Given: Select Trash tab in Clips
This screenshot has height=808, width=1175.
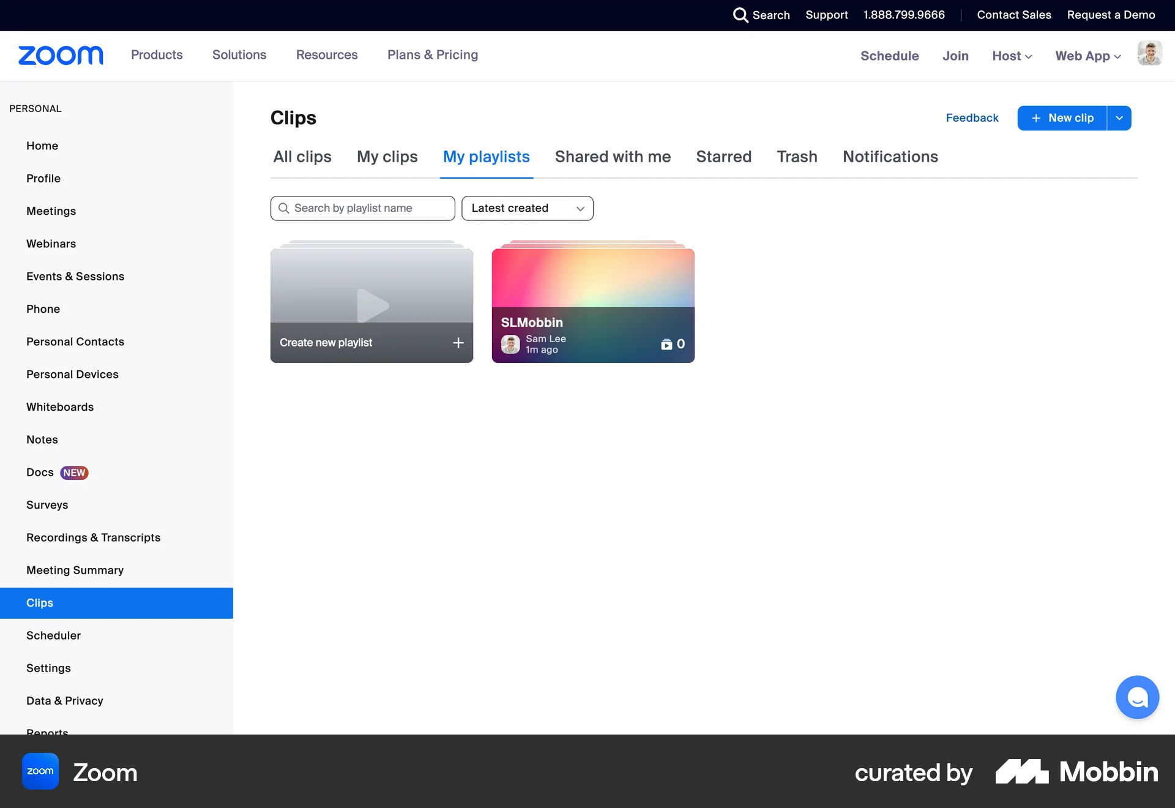Looking at the screenshot, I should 797,157.
